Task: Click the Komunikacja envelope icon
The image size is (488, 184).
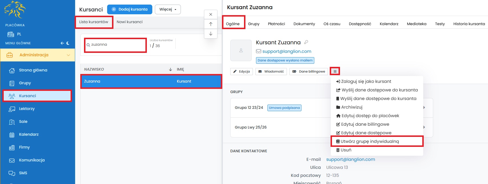Action: coord(12,161)
